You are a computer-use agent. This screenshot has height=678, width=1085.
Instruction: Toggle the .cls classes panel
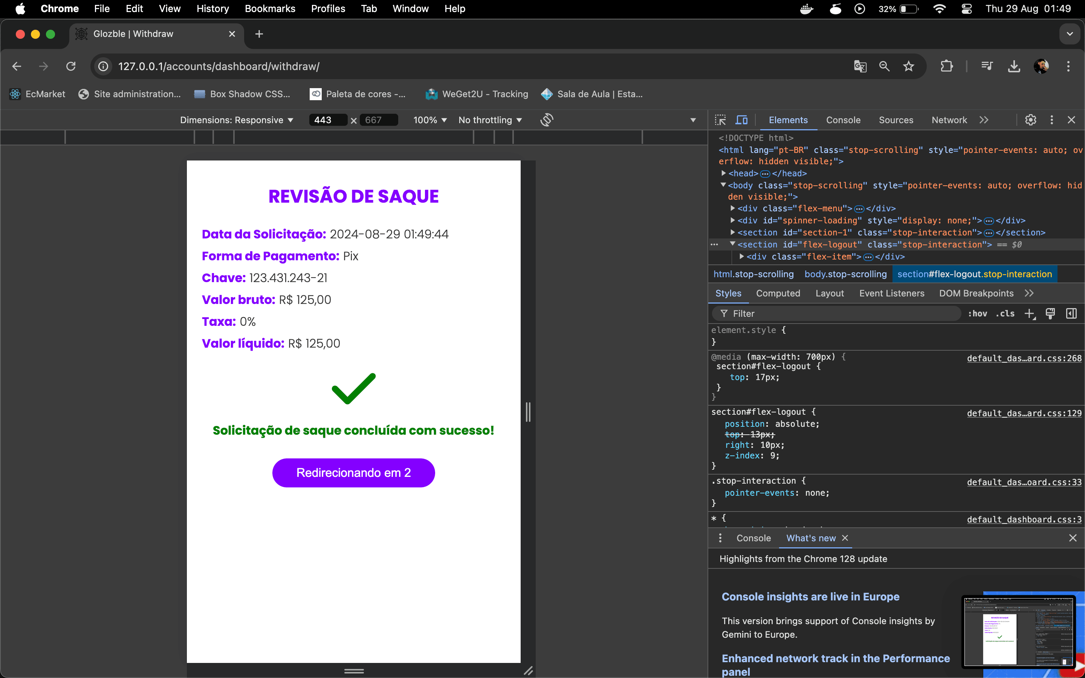pos(1005,313)
